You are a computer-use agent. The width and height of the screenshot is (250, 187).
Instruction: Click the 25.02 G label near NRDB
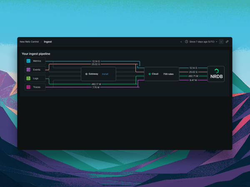tap(193, 72)
